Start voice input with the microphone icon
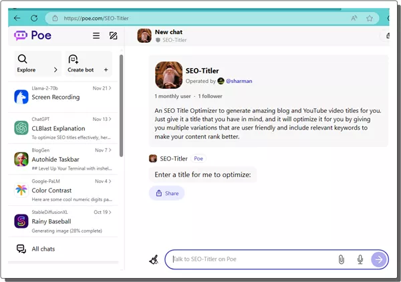 [360, 259]
